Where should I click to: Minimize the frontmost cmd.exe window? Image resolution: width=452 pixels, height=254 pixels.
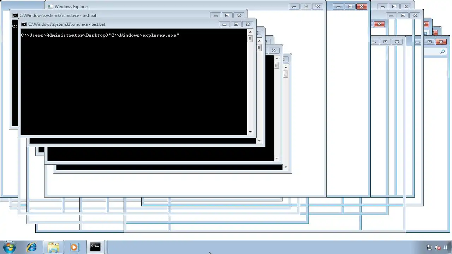point(224,24)
